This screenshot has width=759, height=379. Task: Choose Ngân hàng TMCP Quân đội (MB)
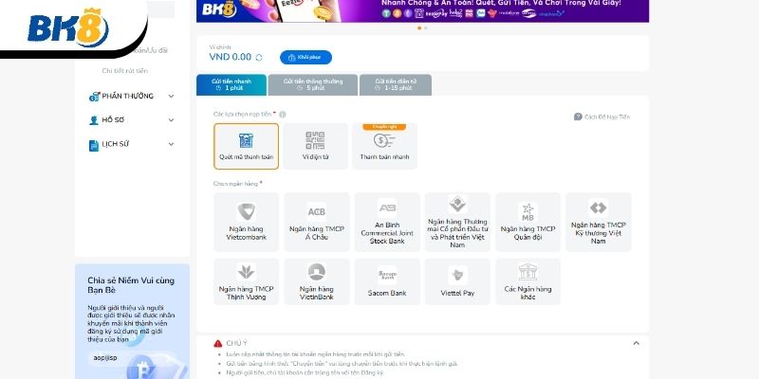tap(528, 223)
